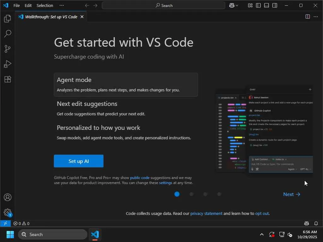Viewport: 323px width, 242px height.
Task: Toggle the primary side bar
Action: (x=258, y=5)
